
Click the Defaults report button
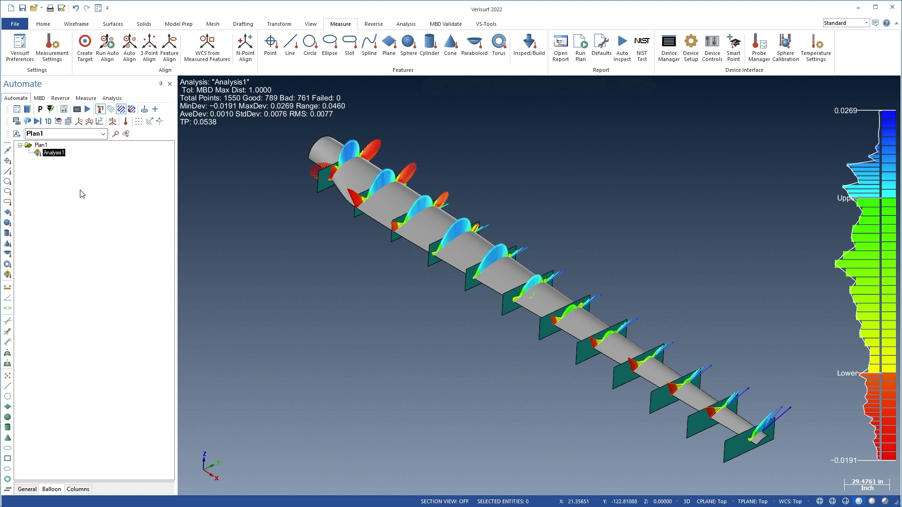click(x=601, y=45)
